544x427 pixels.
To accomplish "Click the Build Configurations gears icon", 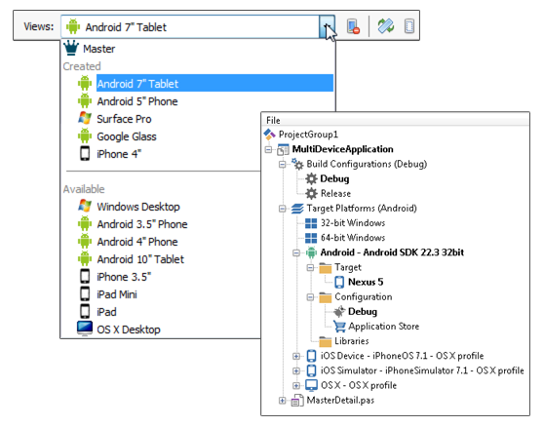I will (297, 164).
